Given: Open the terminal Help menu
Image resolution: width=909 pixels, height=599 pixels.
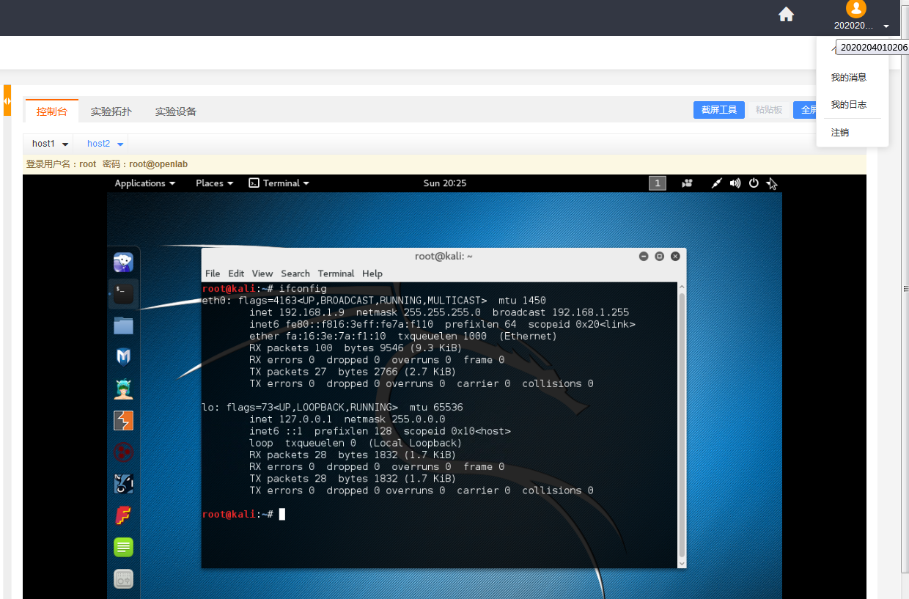Looking at the screenshot, I should (372, 273).
